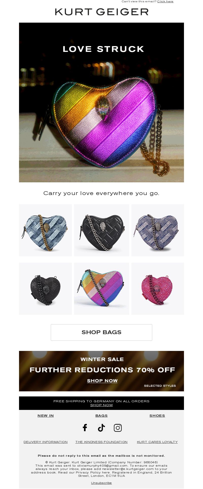The image size is (203, 489).
Task: Click the Unsubscribe link
Action: 101,483
